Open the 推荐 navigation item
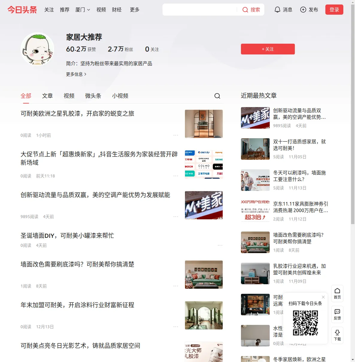 [65, 10]
